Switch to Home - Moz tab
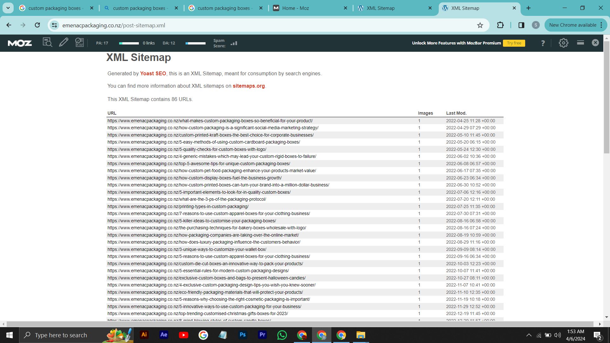 [295, 8]
